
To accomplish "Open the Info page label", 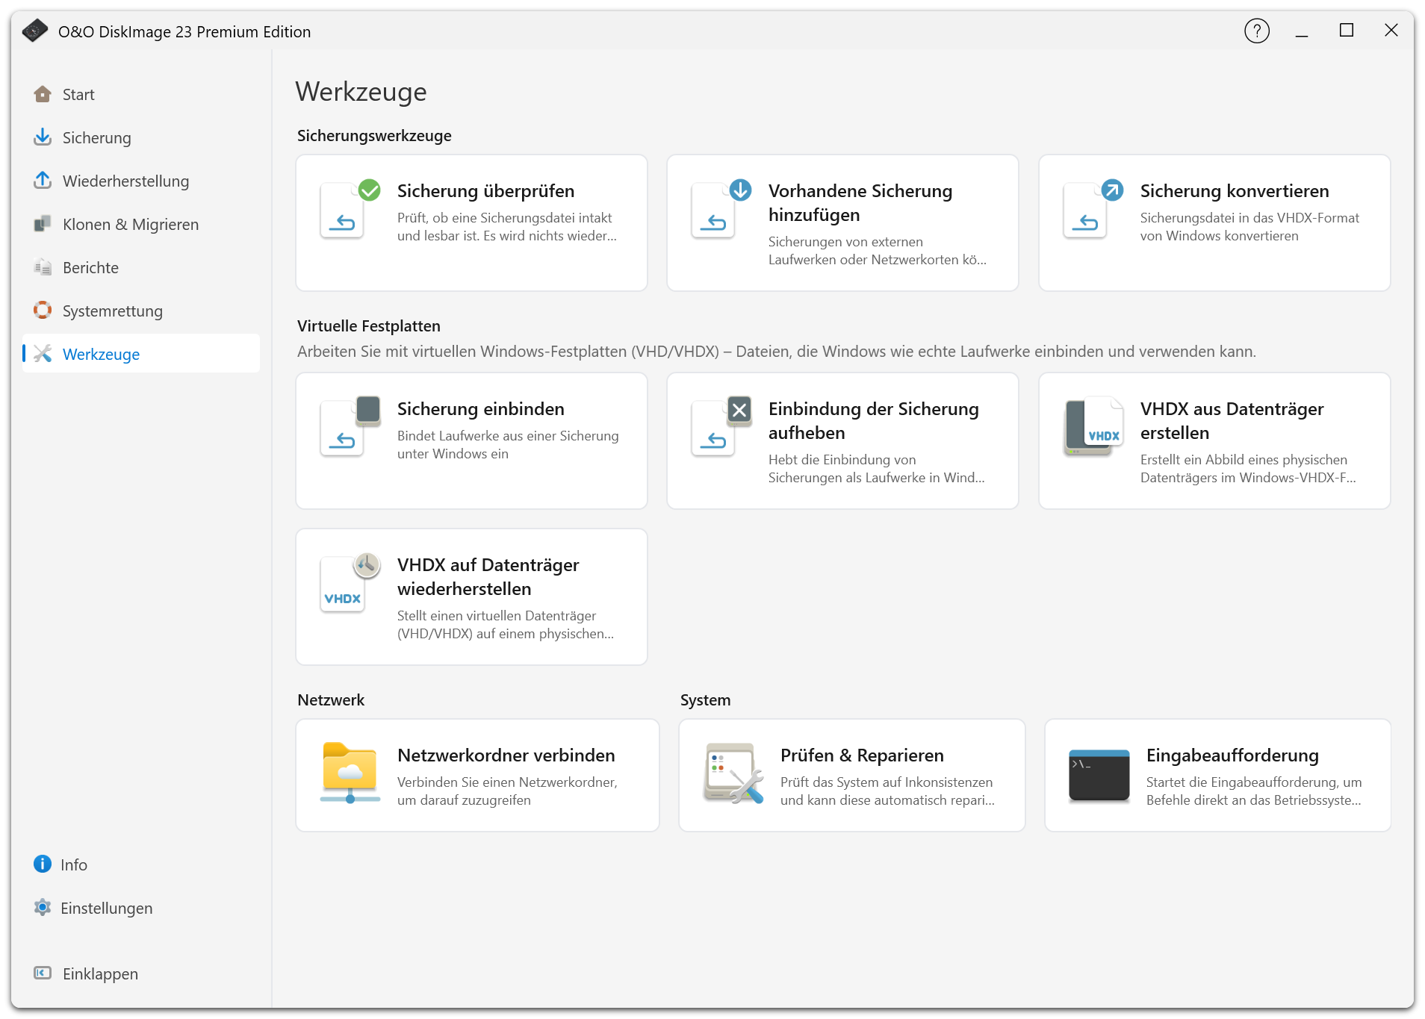I will (x=74, y=864).
